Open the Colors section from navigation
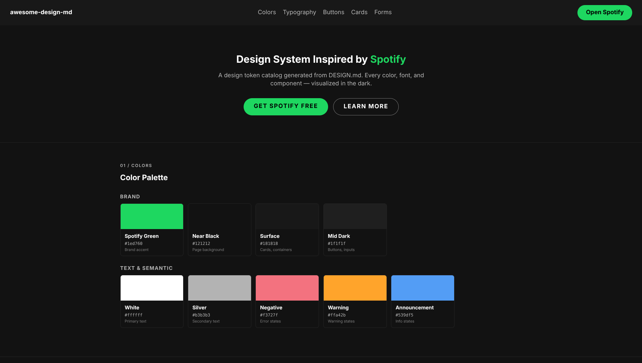This screenshot has height=363, width=642. pos(267,12)
